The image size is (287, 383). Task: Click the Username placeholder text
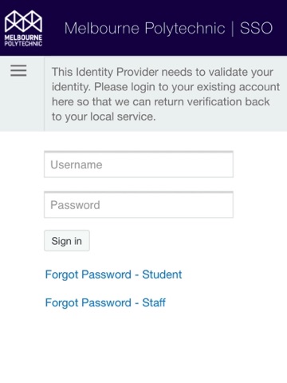click(x=77, y=165)
